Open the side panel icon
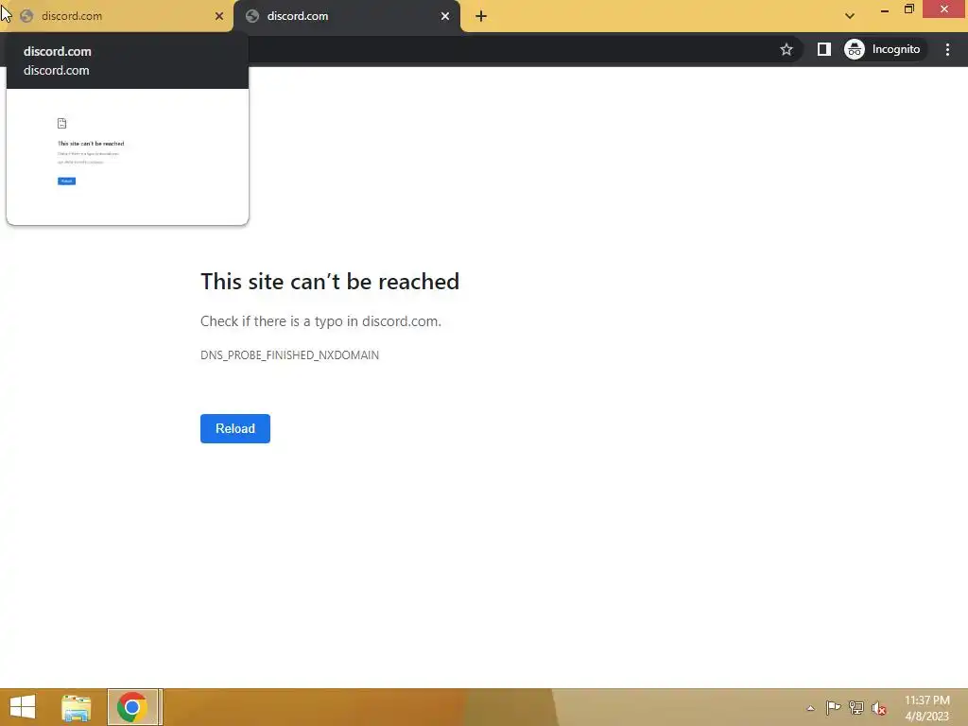Screen dimensions: 968x726 [x=824, y=49]
